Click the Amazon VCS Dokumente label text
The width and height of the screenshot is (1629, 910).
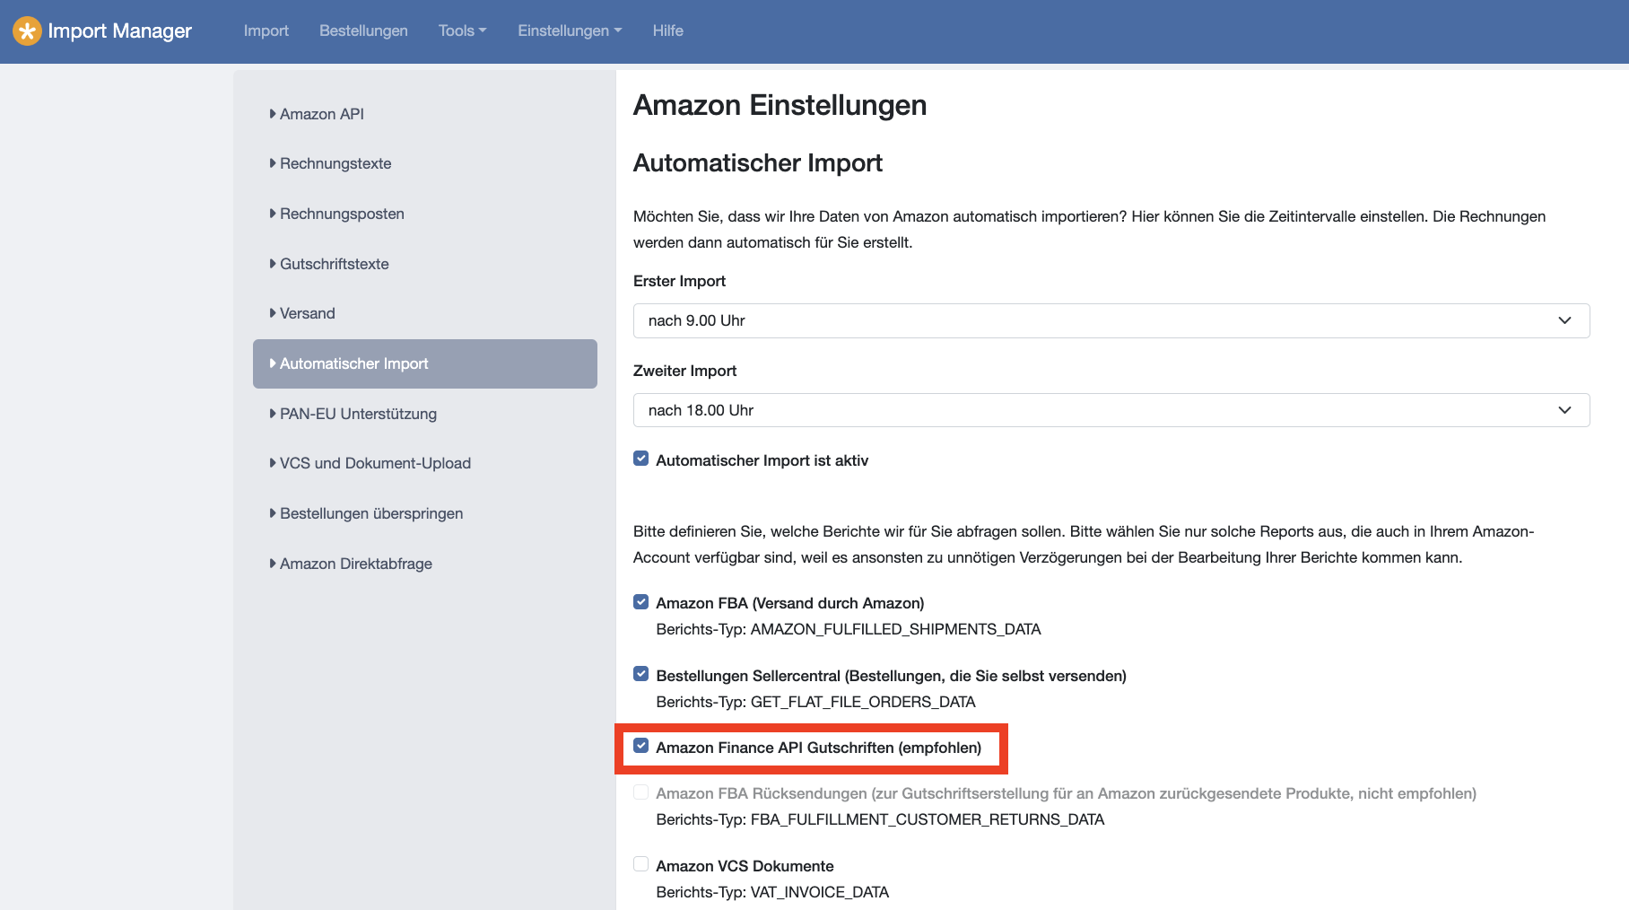745,866
